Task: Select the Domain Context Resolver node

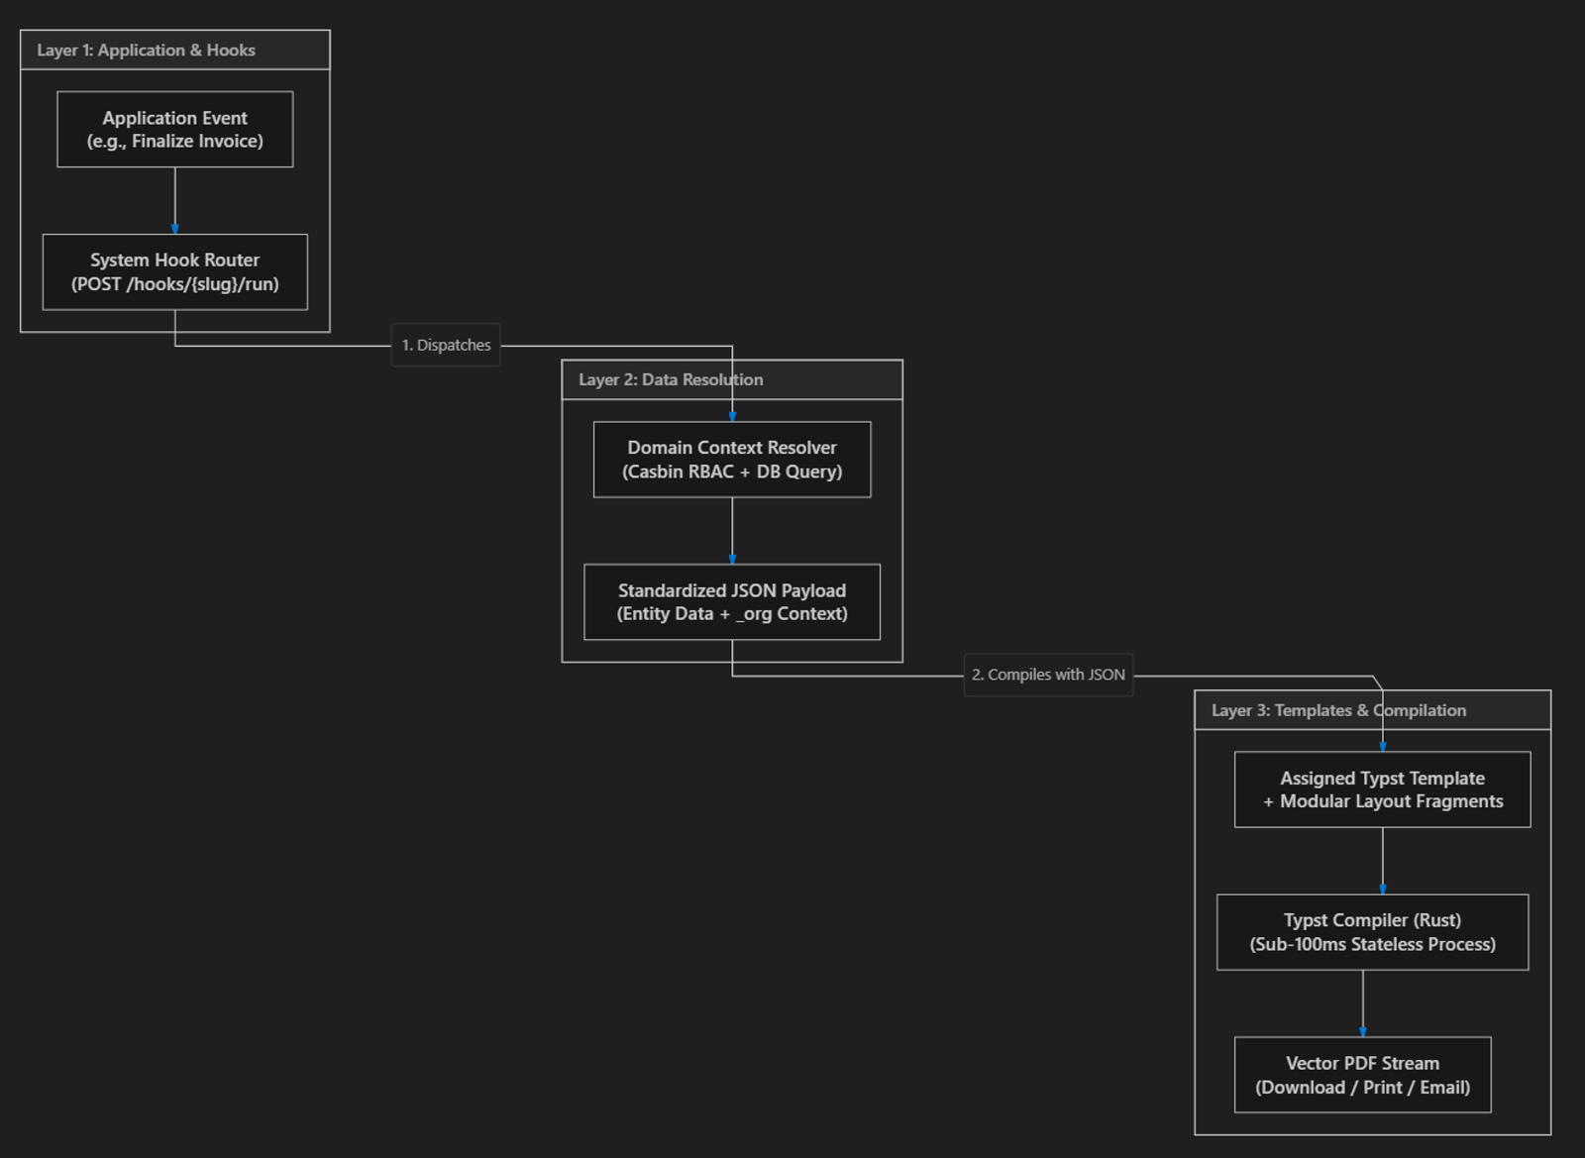Action: coord(732,460)
